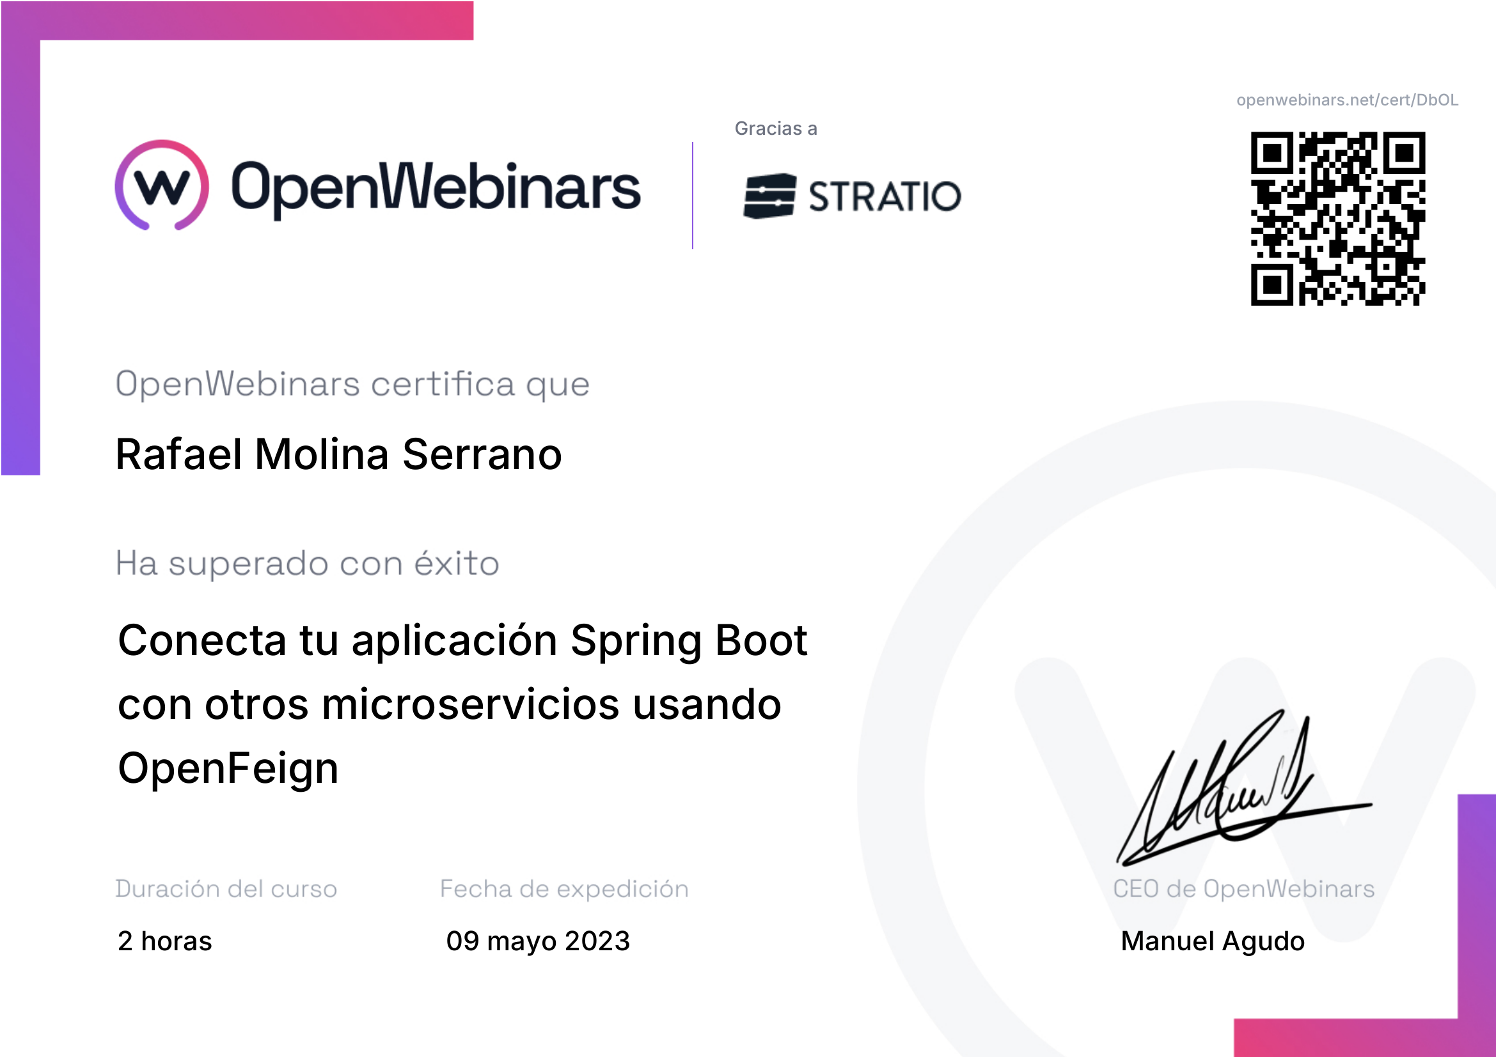Image resolution: width=1496 pixels, height=1057 pixels.
Task: Click the 'Fecha de expedición' label
Action: [x=563, y=888]
